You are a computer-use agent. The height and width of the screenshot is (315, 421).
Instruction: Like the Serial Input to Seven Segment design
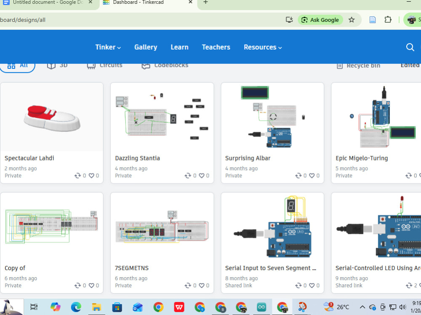[312, 286]
